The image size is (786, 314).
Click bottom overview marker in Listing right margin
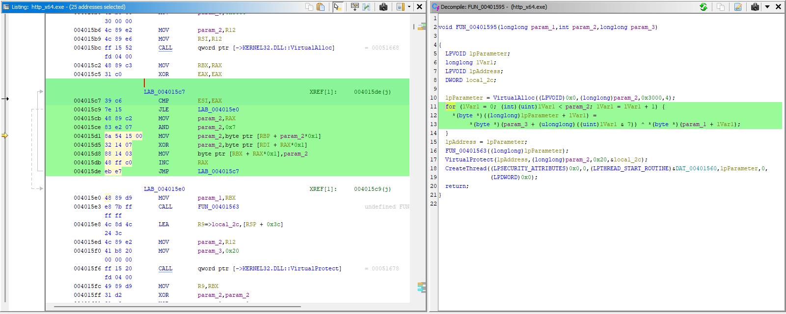421,287
